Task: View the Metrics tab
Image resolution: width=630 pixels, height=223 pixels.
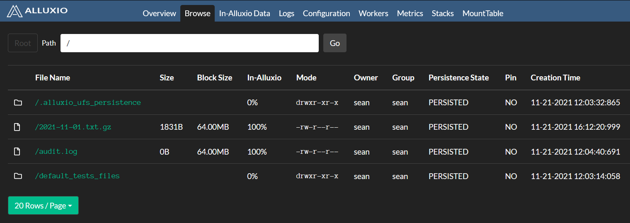Action: pos(410,13)
